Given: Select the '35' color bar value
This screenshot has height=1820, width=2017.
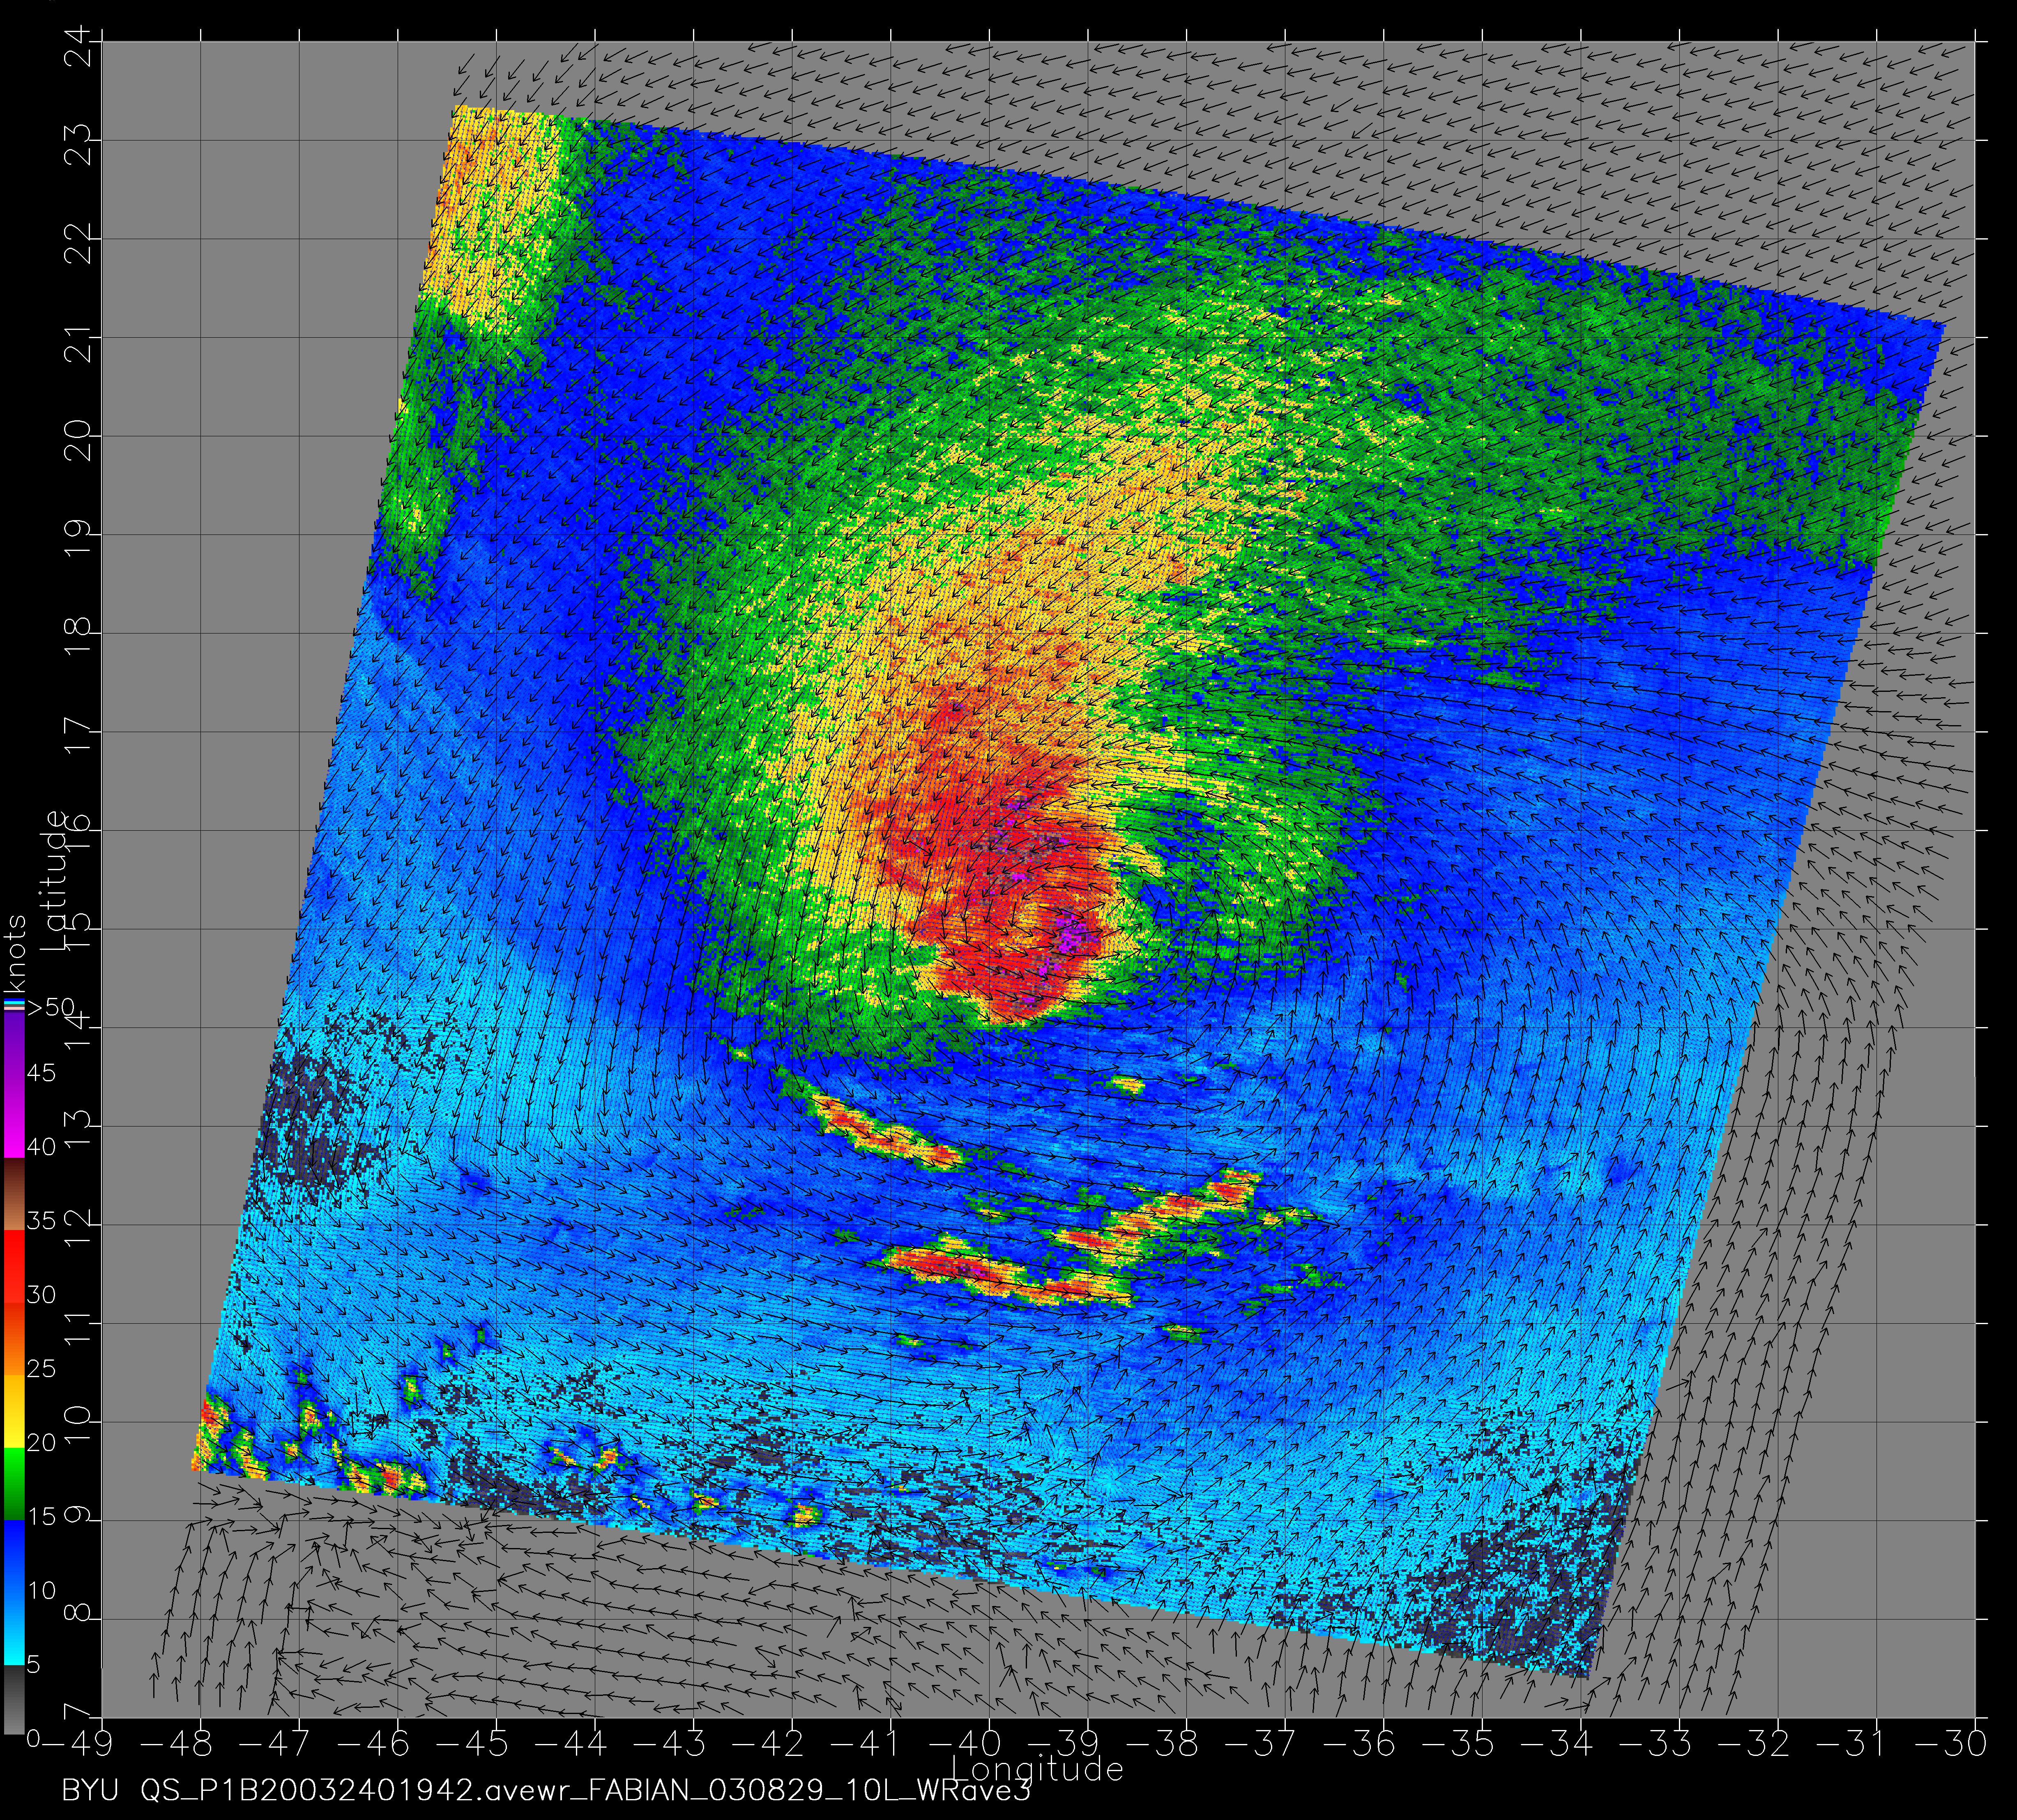Looking at the screenshot, I should (x=41, y=1221).
